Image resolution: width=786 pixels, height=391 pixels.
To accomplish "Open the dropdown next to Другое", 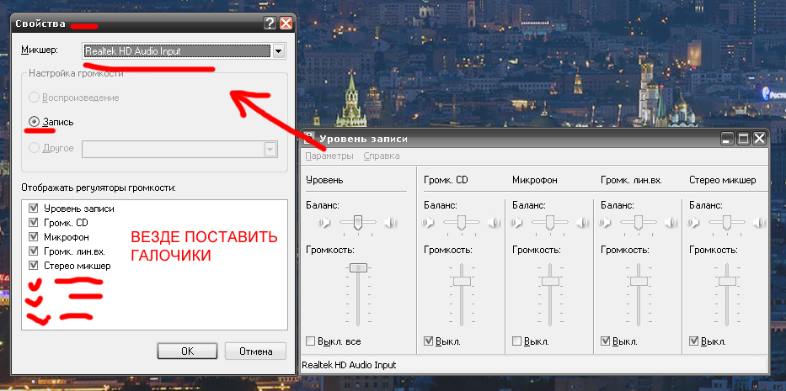I will pos(270,149).
